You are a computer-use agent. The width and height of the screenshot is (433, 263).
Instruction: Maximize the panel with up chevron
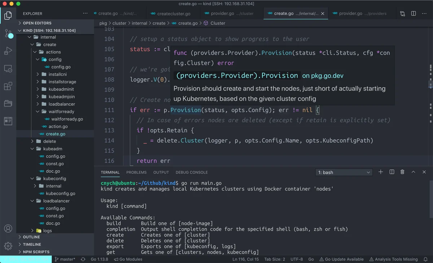pyautogui.click(x=414, y=172)
